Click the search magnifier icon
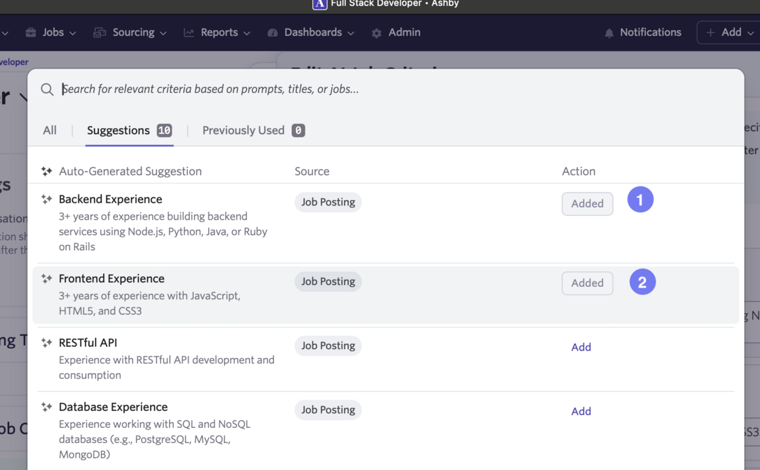 click(x=47, y=90)
